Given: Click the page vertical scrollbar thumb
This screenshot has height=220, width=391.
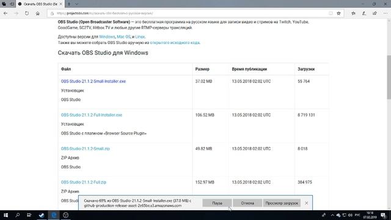Looking at the screenshot, I should 389,78.
